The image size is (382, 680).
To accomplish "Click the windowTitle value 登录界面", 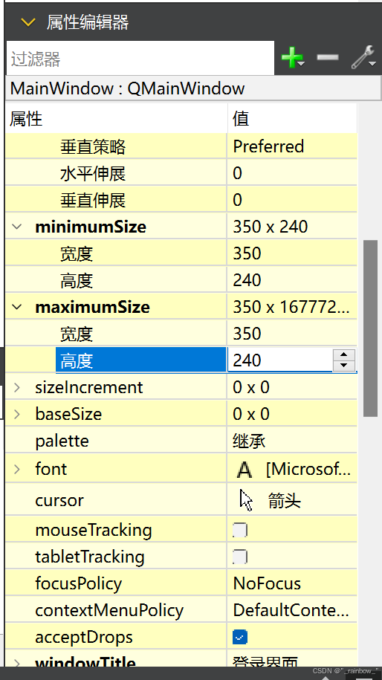I will coord(265,663).
